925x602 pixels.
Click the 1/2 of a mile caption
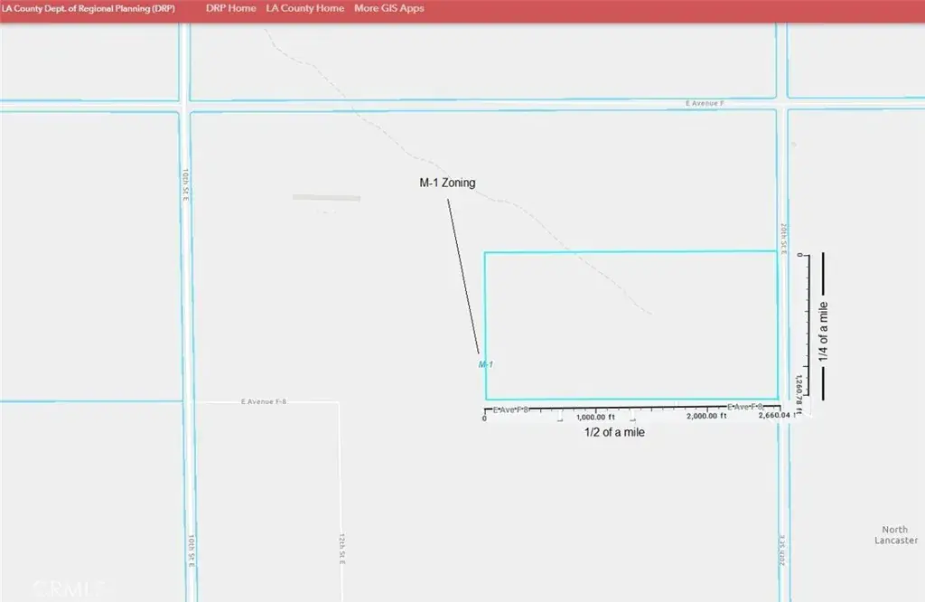[614, 432]
